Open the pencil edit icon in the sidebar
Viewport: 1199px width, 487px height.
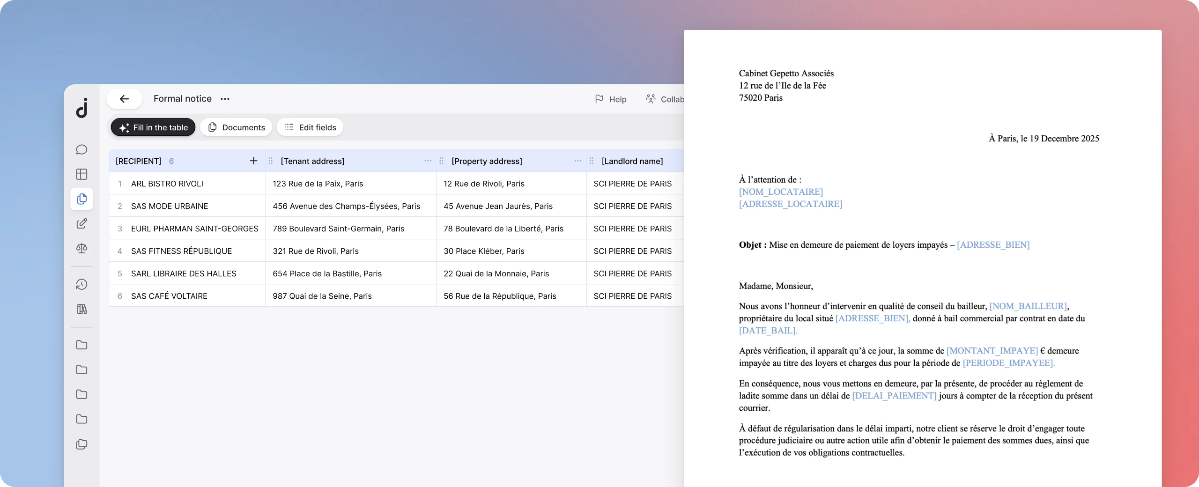tap(81, 223)
